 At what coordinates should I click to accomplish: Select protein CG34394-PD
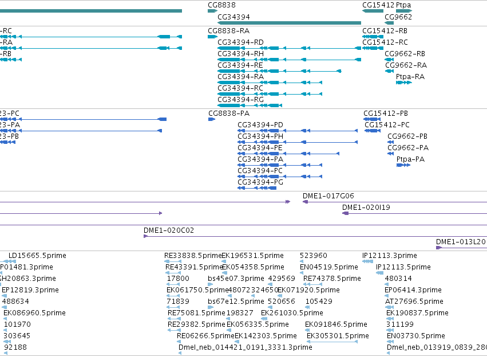260,125
